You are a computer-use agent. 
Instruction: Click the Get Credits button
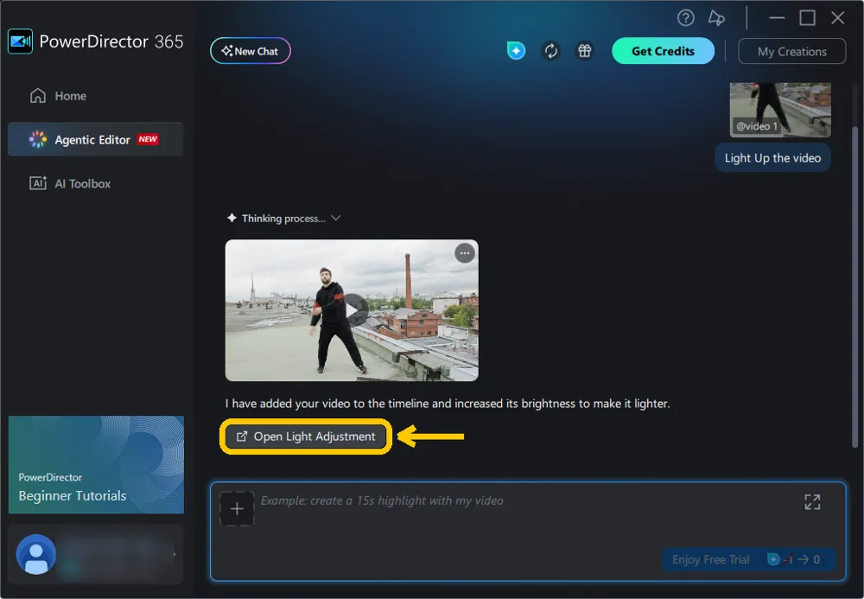[663, 51]
